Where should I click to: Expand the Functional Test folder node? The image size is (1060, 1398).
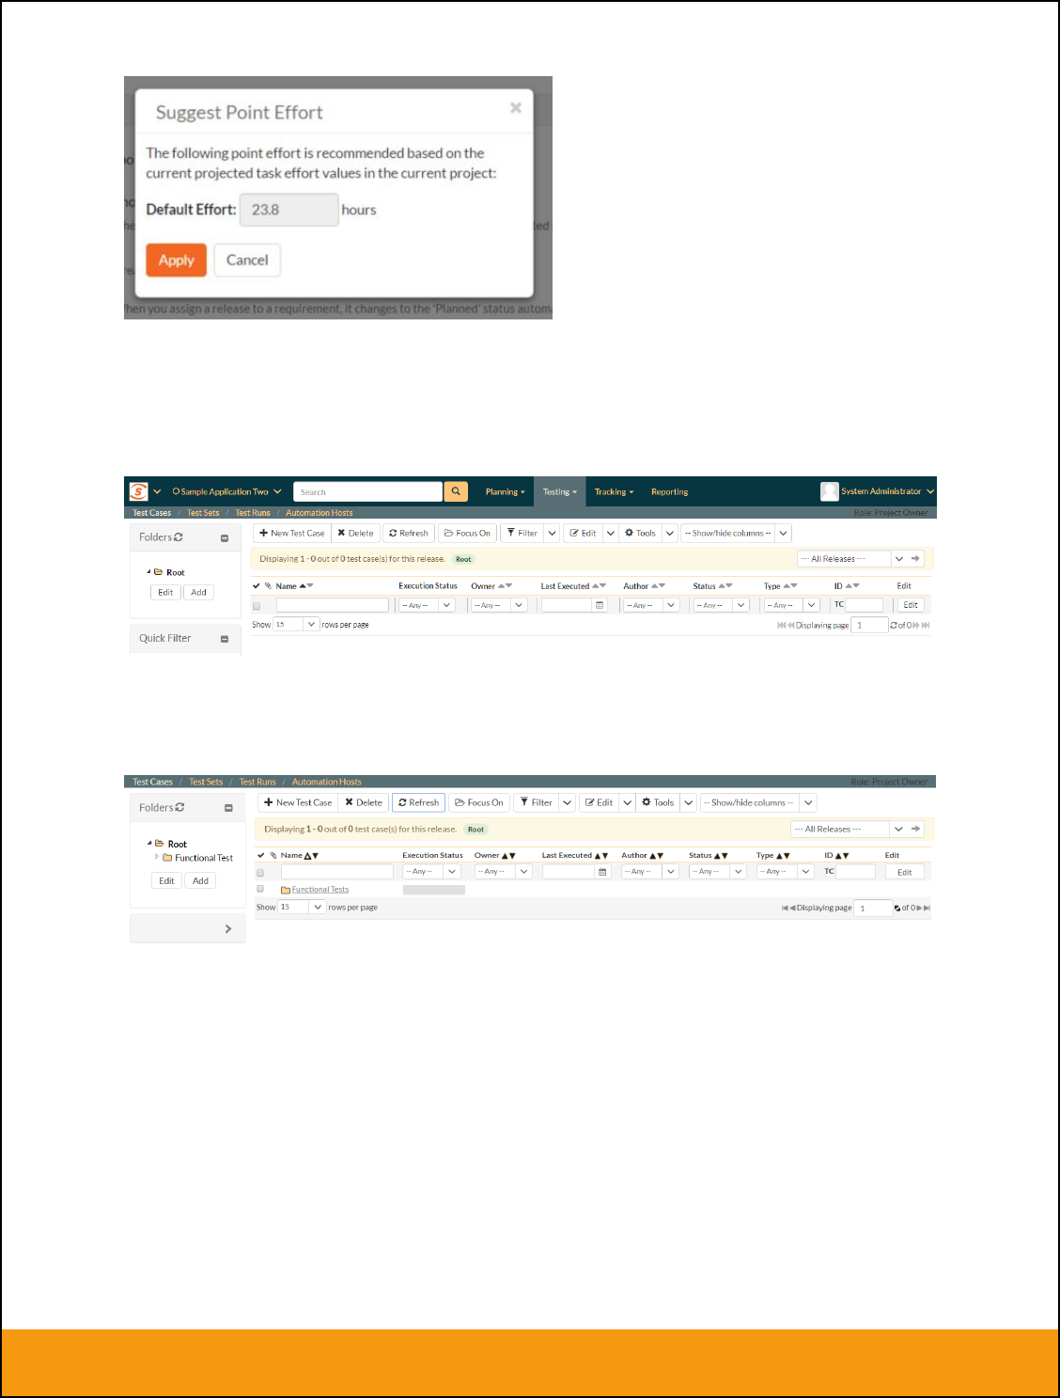[157, 857]
